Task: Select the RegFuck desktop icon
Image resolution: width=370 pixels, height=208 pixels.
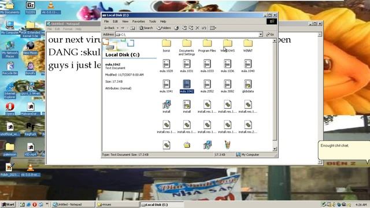Action: pos(30,129)
